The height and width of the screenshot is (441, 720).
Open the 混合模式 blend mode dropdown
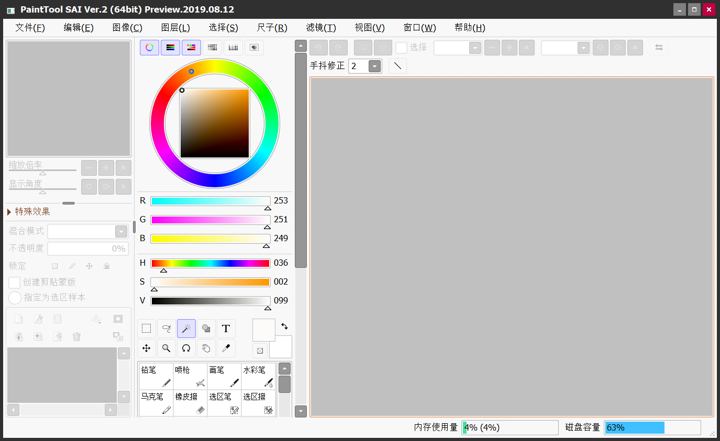click(x=121, y=232)
